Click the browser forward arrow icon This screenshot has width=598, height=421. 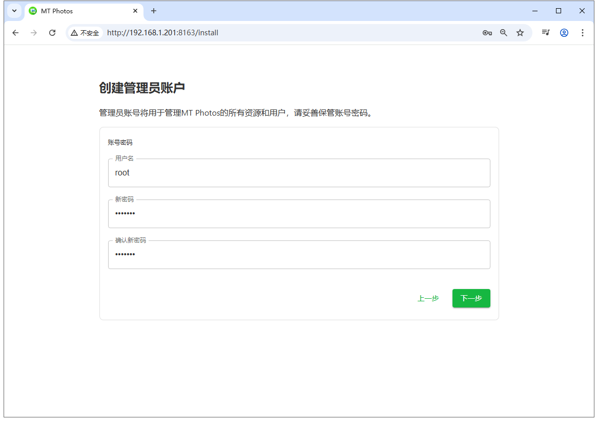(34, 33)
